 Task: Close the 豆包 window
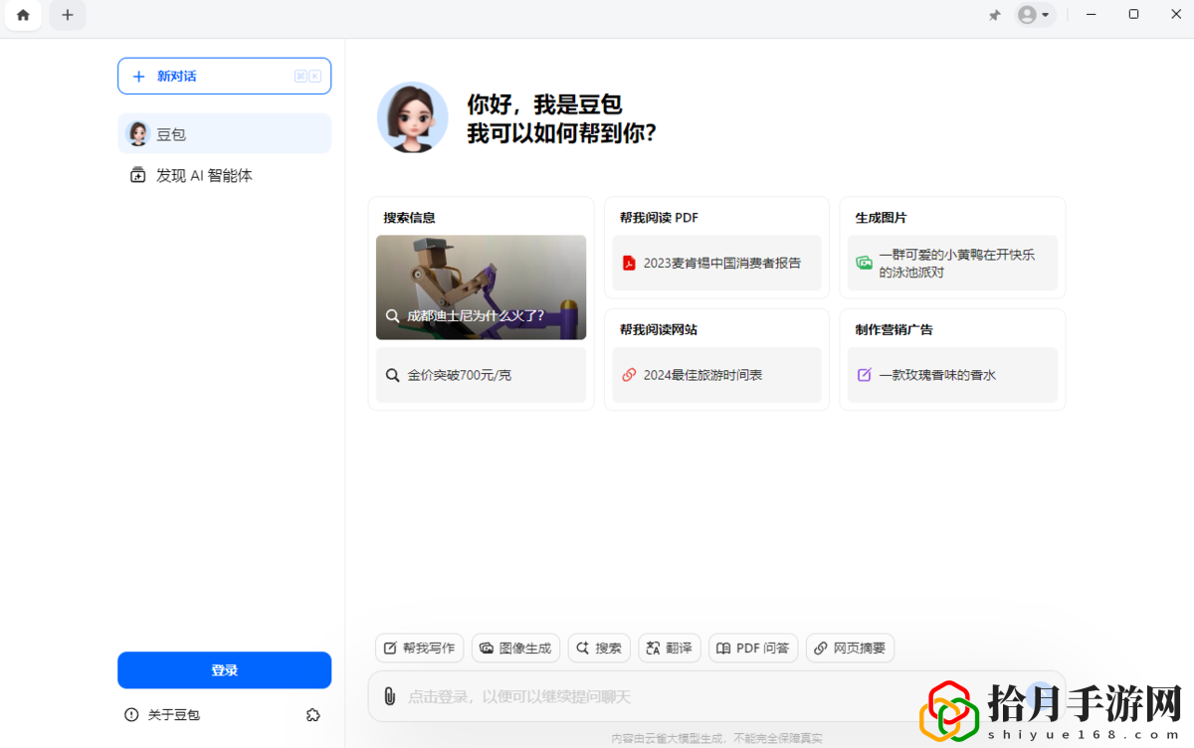click(1175, 15)
